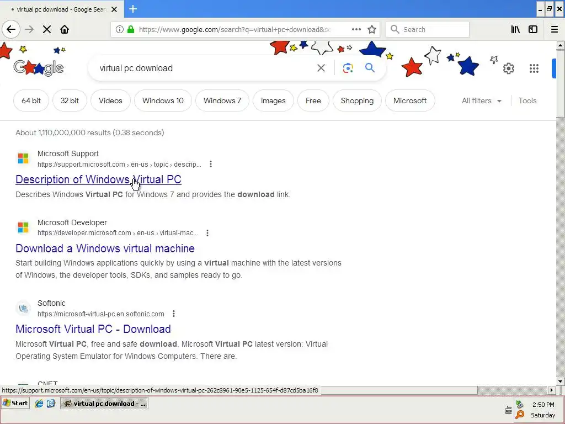Click the browser address bar URL
This screenshot has width=565, height=424.
234,29
